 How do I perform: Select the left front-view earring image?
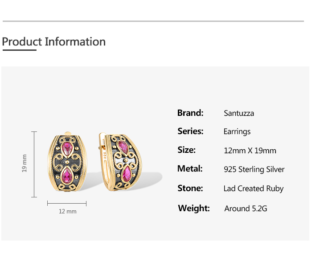(x=67, y=162)
